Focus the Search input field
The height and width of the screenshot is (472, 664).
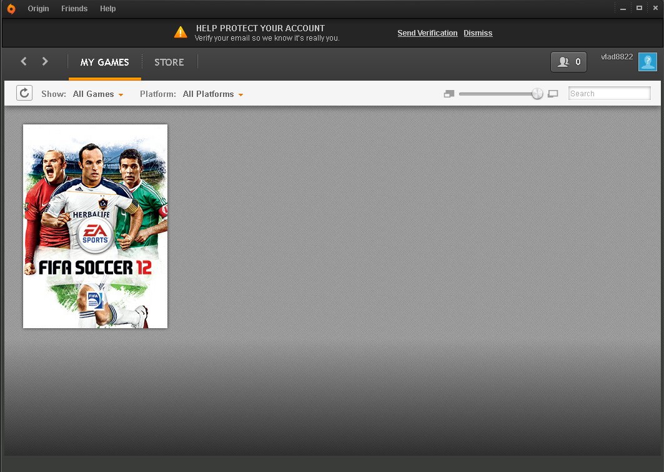coord(610,93)
